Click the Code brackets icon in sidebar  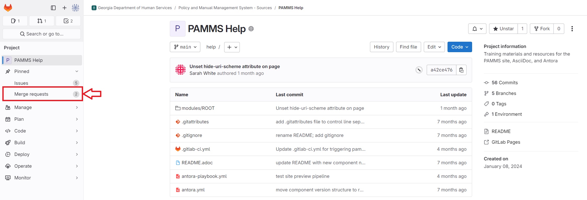(x=8, y=131)
